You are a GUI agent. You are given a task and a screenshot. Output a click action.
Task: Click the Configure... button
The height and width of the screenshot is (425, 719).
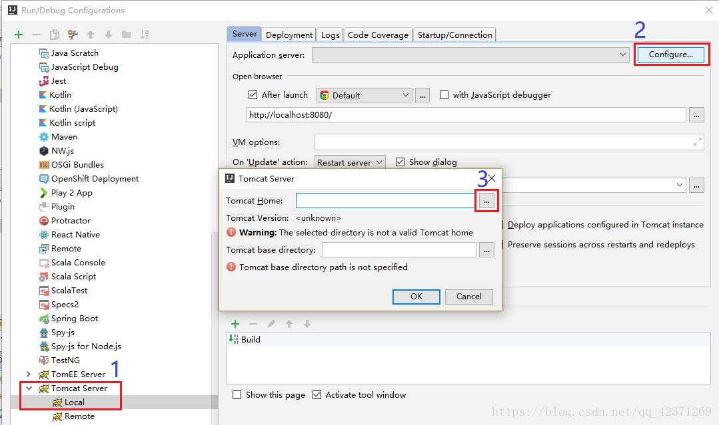point(670,55)
